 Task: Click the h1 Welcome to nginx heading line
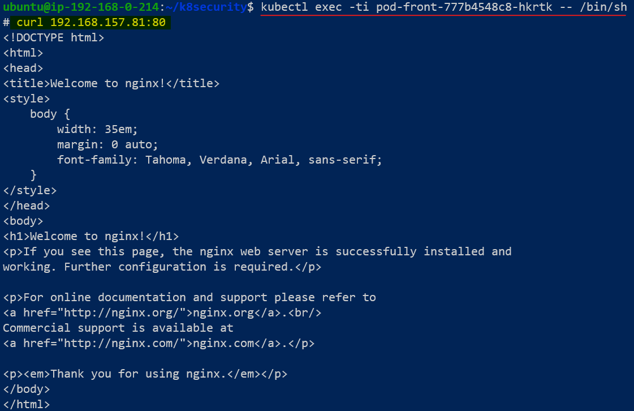[x=91, y=236]
